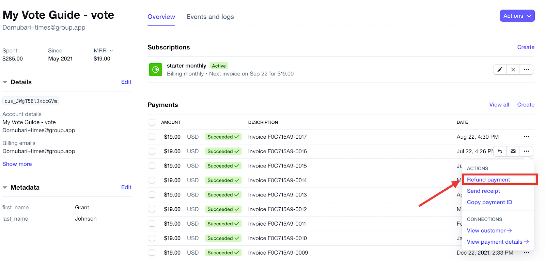The height and width of the screenshot is (261, 545).
Task: Collapse the Details section
Action: [5, 82]
